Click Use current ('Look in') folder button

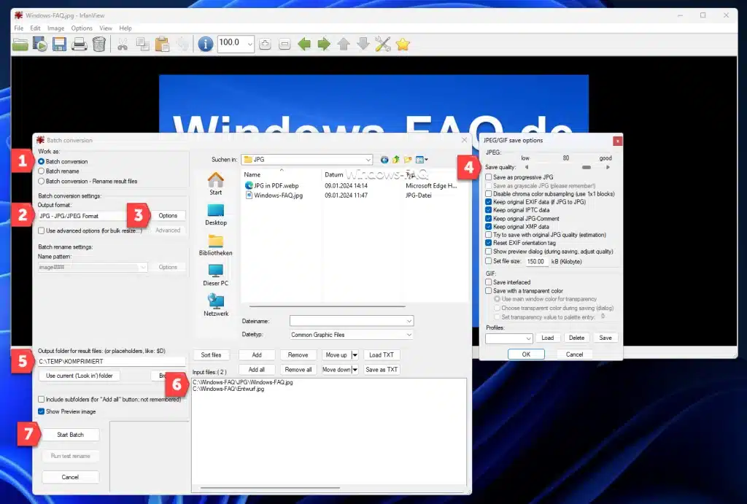[79, 376]
